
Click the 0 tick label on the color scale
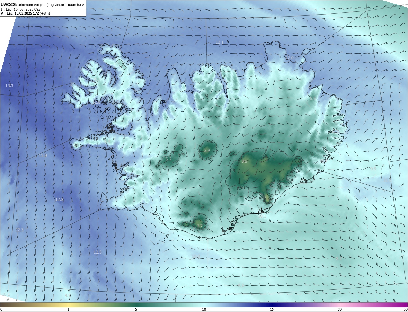coord(1,309)
